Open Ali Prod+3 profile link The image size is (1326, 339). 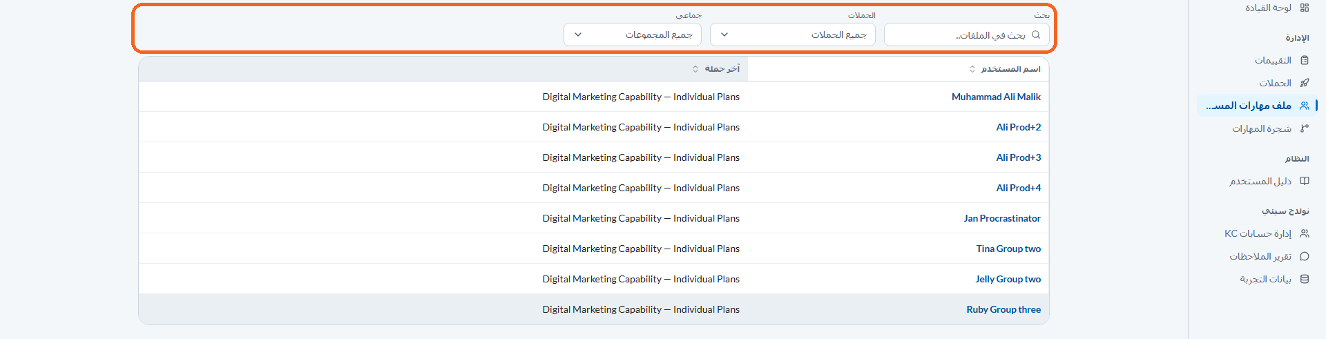point(1019,157)
